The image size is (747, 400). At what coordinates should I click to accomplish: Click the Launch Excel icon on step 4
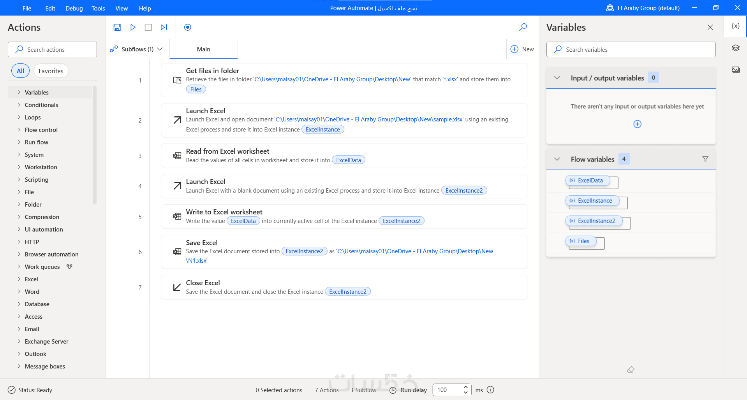tap(177, 186)
